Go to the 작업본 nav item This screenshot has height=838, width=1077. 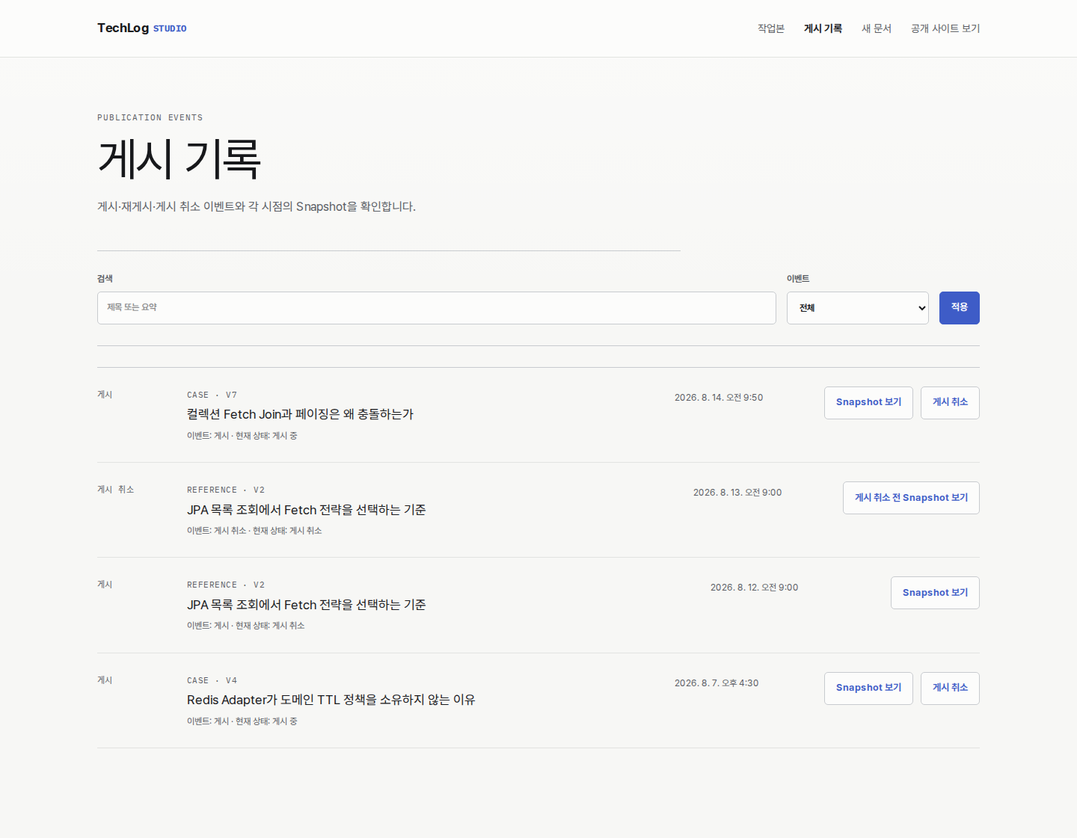click(770, 28)
